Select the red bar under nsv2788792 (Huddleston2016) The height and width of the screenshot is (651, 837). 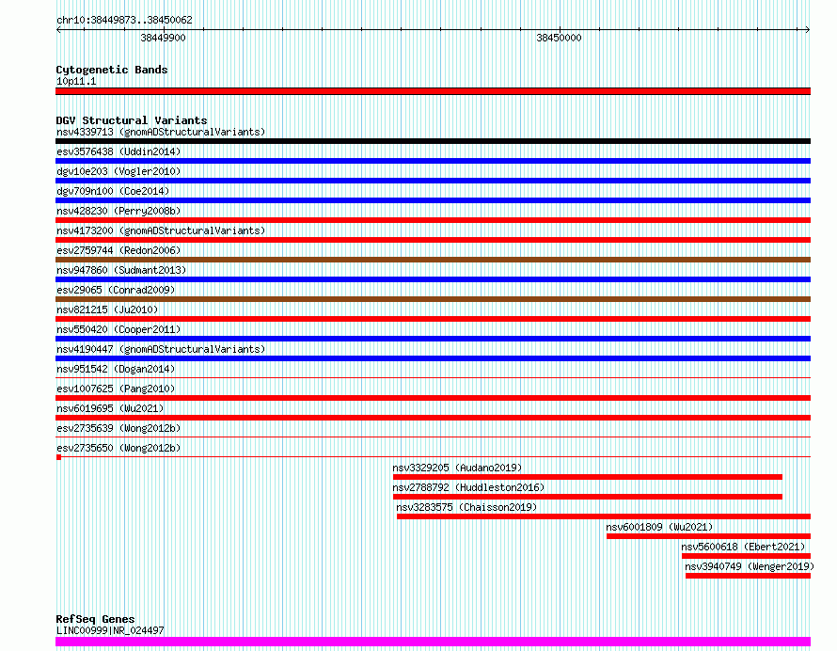tap(588, 498)
